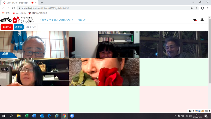This screenshot has height=119, width=211.
Task: Launch Outlook from taskbar
Action: [x=42, y=116]
